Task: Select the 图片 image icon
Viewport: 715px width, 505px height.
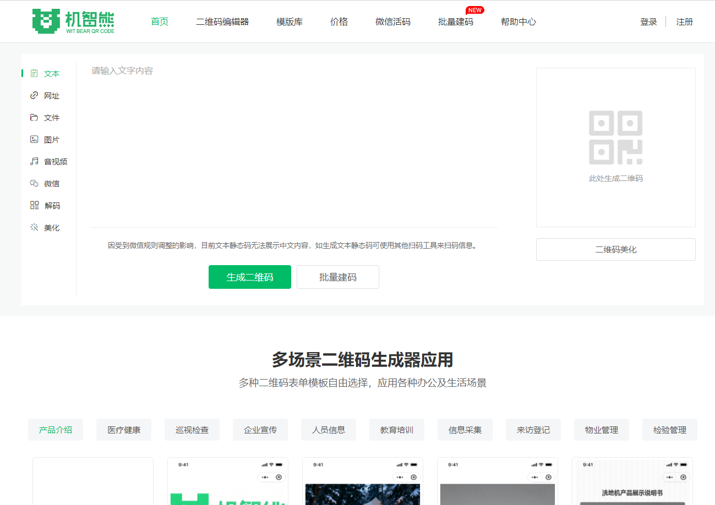Action: click(34, 139)
